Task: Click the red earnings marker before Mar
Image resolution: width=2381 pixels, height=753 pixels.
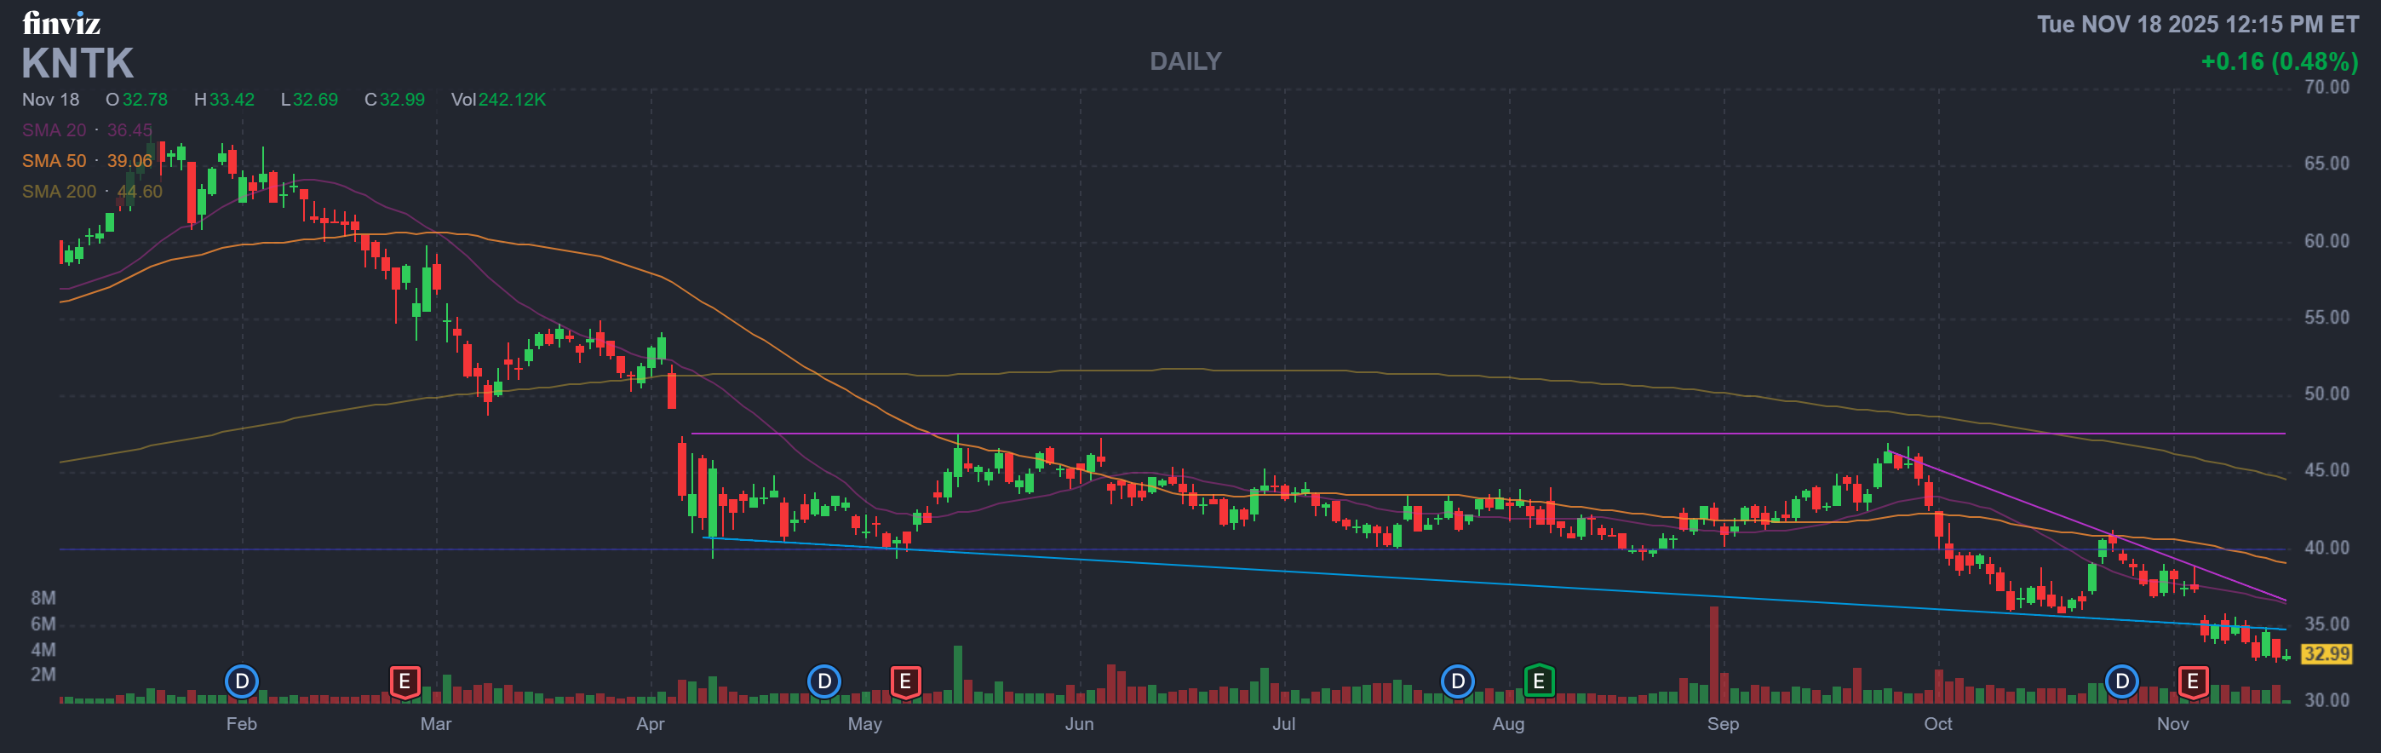Action: pos(404,681)
